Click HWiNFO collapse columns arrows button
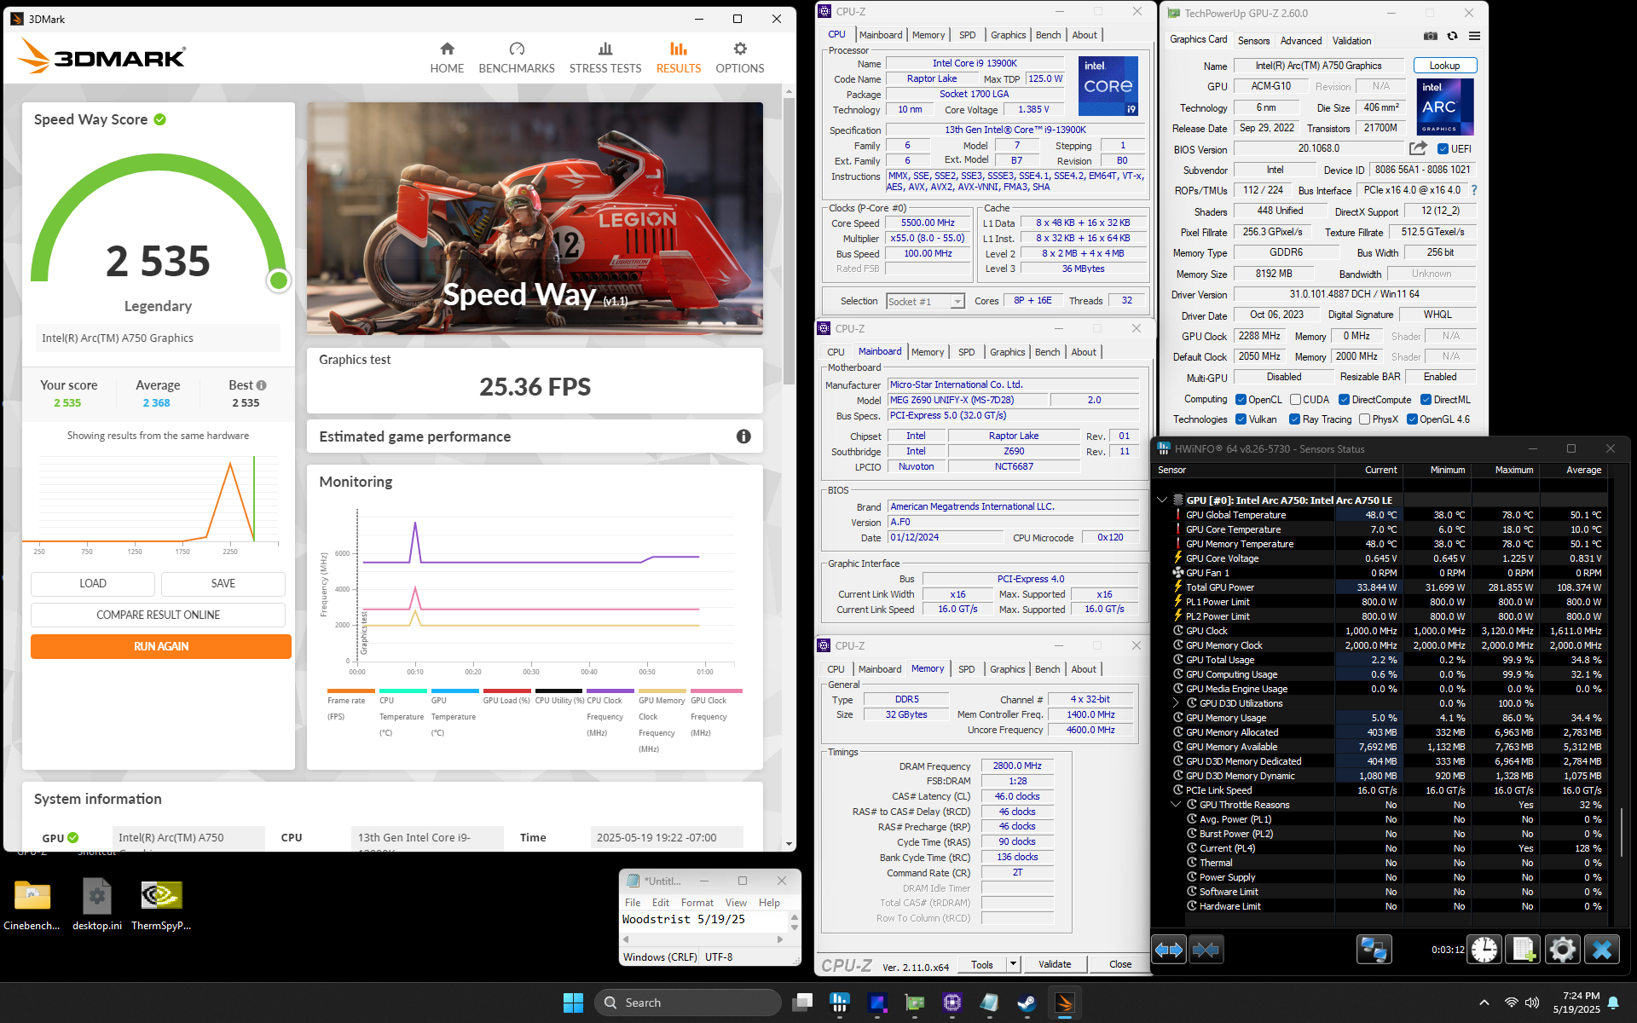 click(1206, 950)
